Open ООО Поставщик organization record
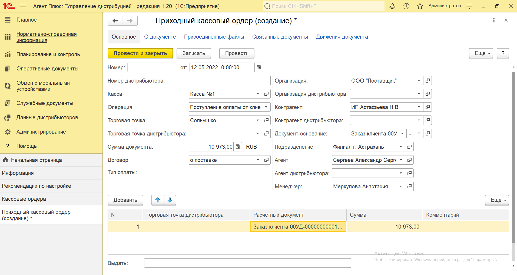The height and width of the screenshot is (275, 517). coord(427,81)
